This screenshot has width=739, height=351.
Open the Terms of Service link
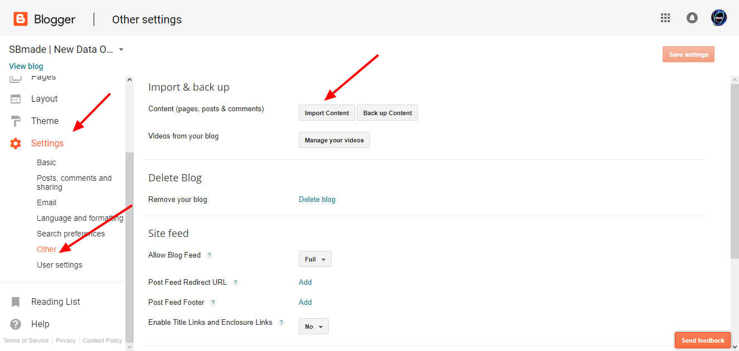(x=26, y=340)
